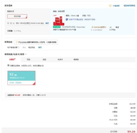Click the green JD supermarket tag
137x133 pixels.
[x=57, y=27]
